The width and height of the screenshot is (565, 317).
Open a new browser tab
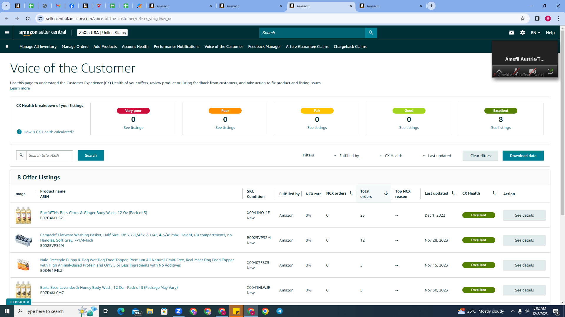click(431, 6)
